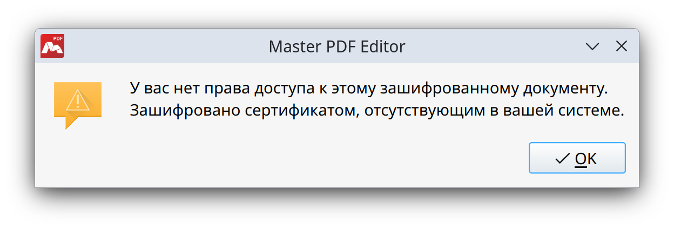Close the dialog with the X icon

pyautogui.click(x=622, y=46)
